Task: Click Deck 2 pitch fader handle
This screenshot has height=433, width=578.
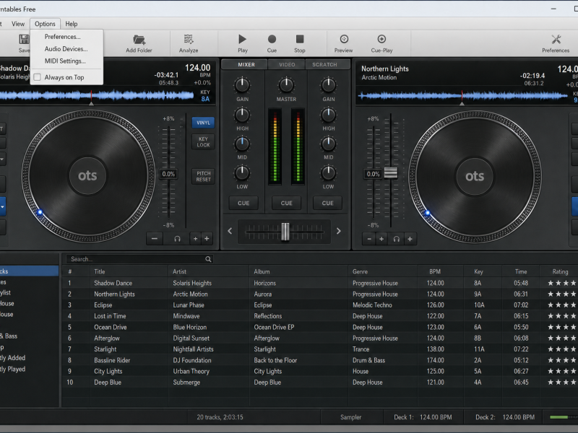Action: 391,172
